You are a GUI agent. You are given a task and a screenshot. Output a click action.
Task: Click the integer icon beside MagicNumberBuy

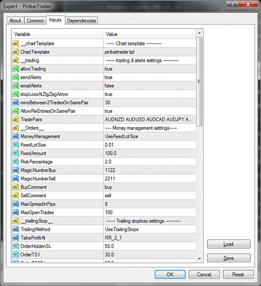(x=16, y=170)
